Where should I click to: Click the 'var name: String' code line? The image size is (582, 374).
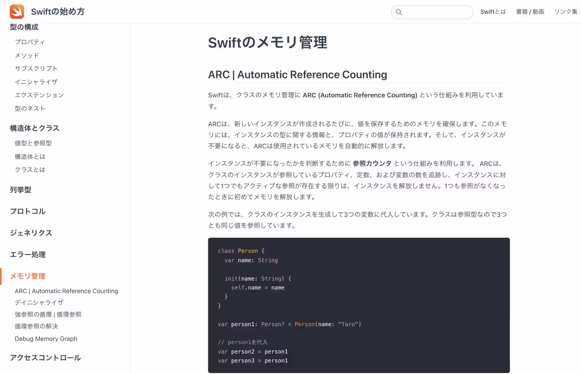pos(251,260)
